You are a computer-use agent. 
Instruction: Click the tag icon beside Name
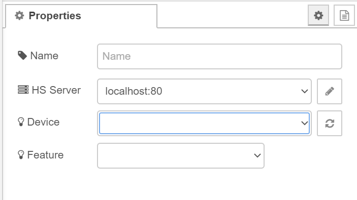22,55
